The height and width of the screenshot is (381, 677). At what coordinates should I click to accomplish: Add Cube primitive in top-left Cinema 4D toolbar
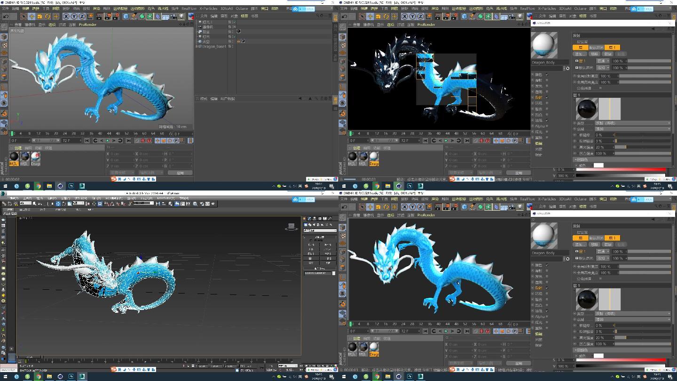(126, 16)
